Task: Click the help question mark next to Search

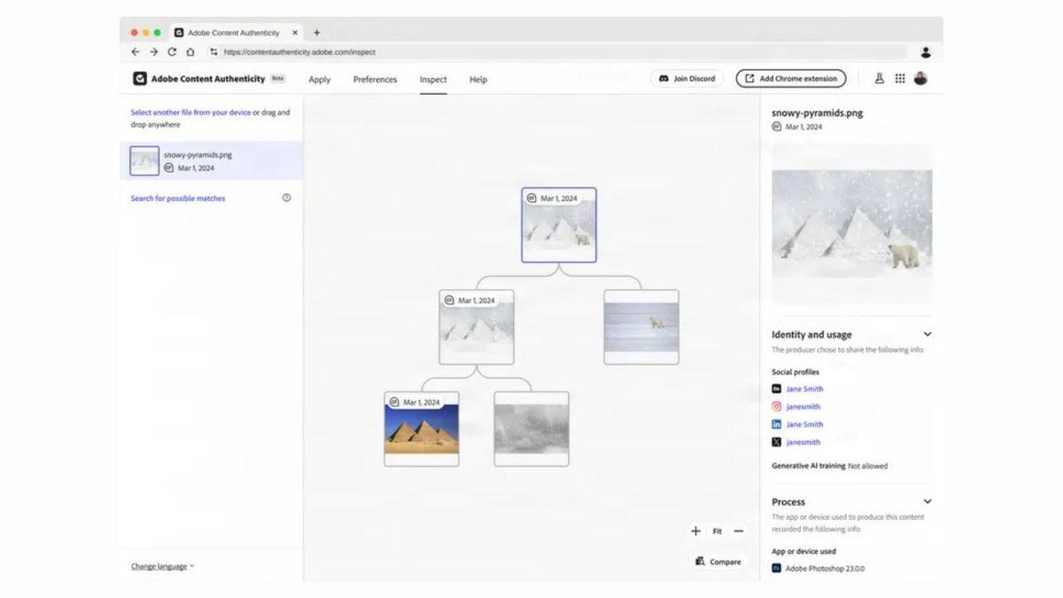Action: [285, 198]
